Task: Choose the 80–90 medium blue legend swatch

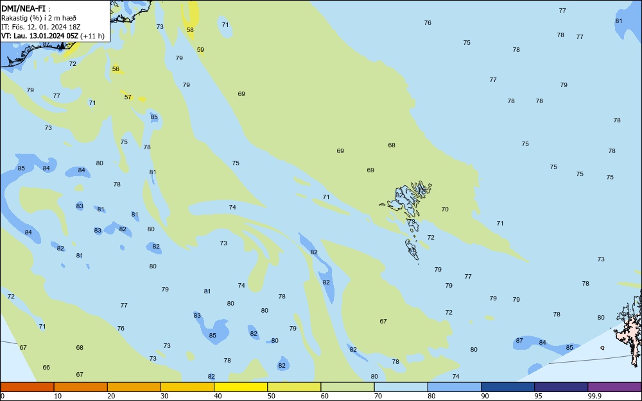Action: 455,387
